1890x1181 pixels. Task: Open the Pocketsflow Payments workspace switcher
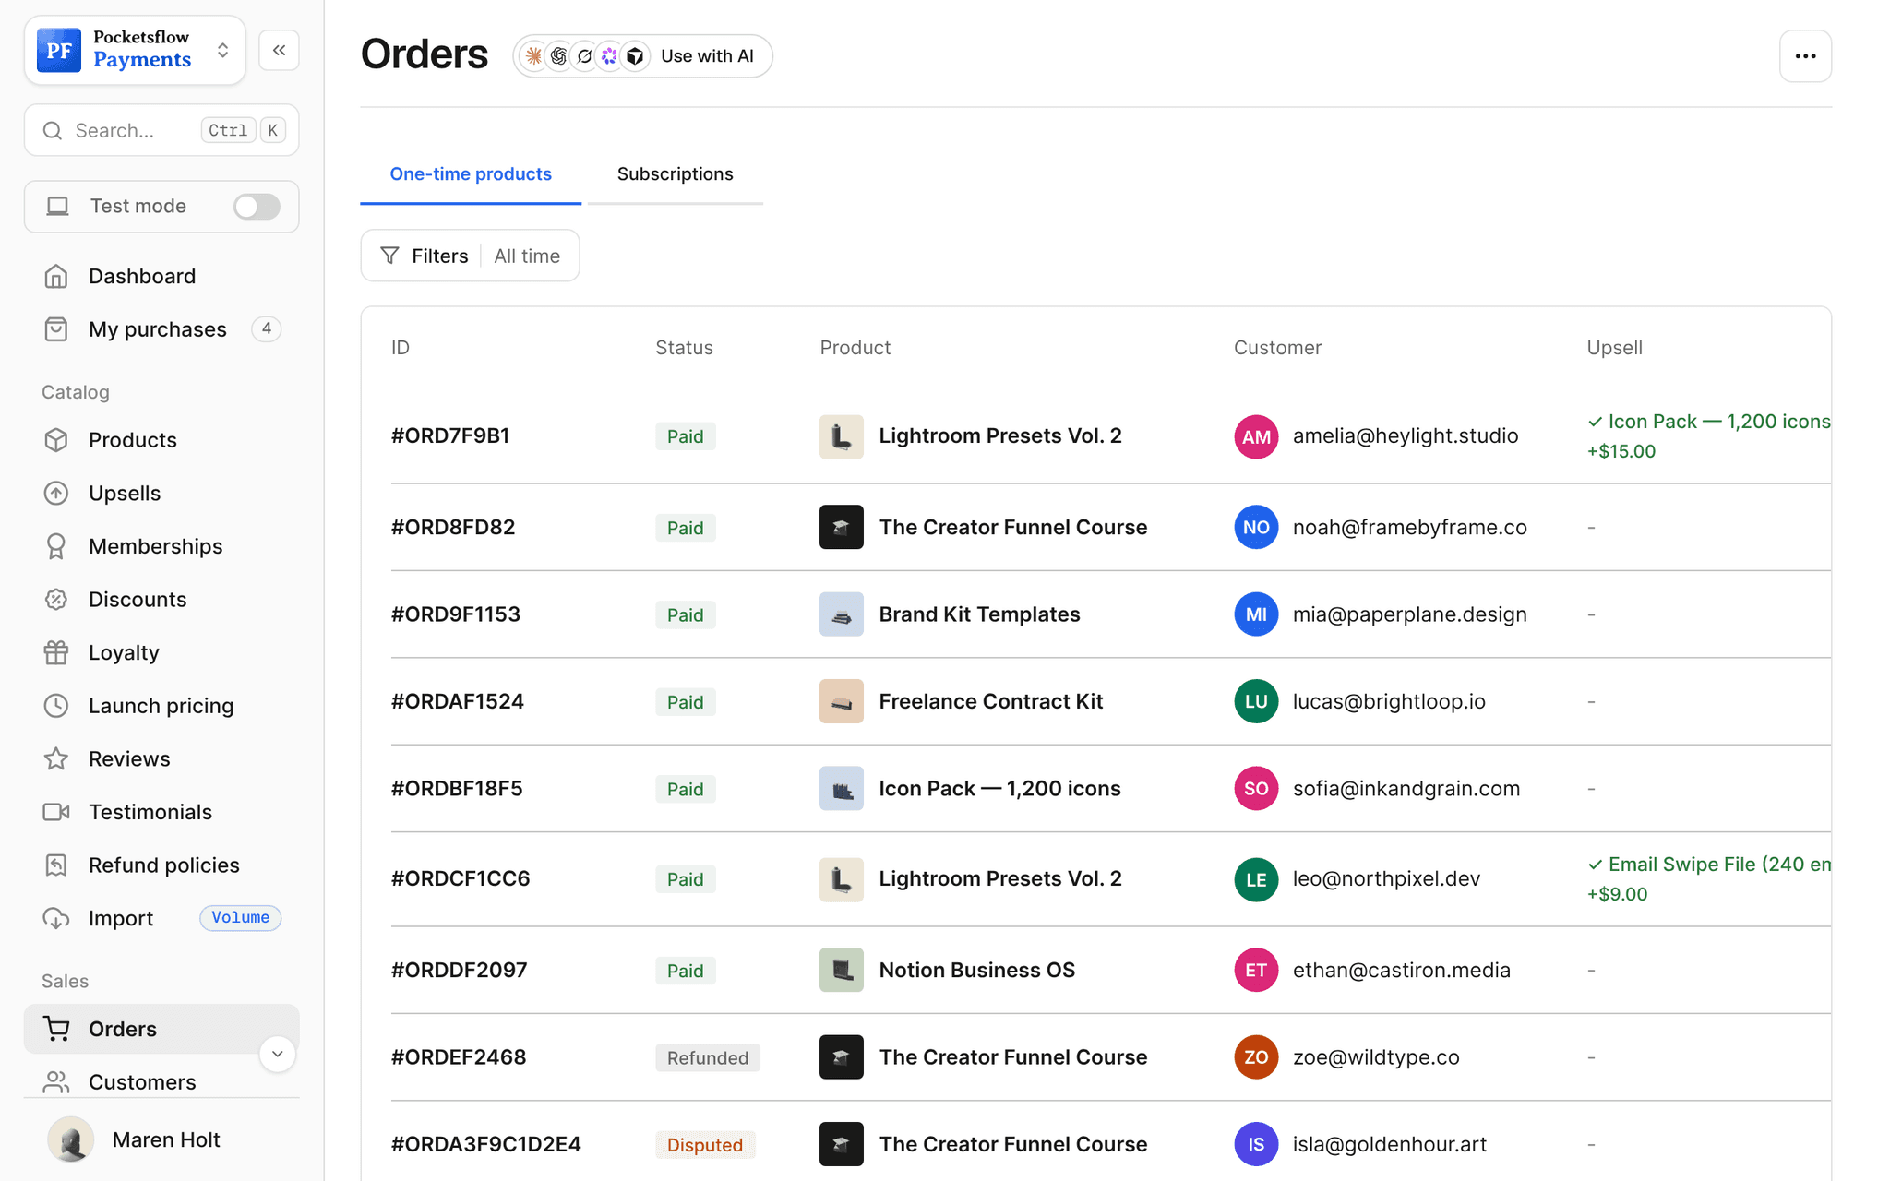tap(135, 50)
